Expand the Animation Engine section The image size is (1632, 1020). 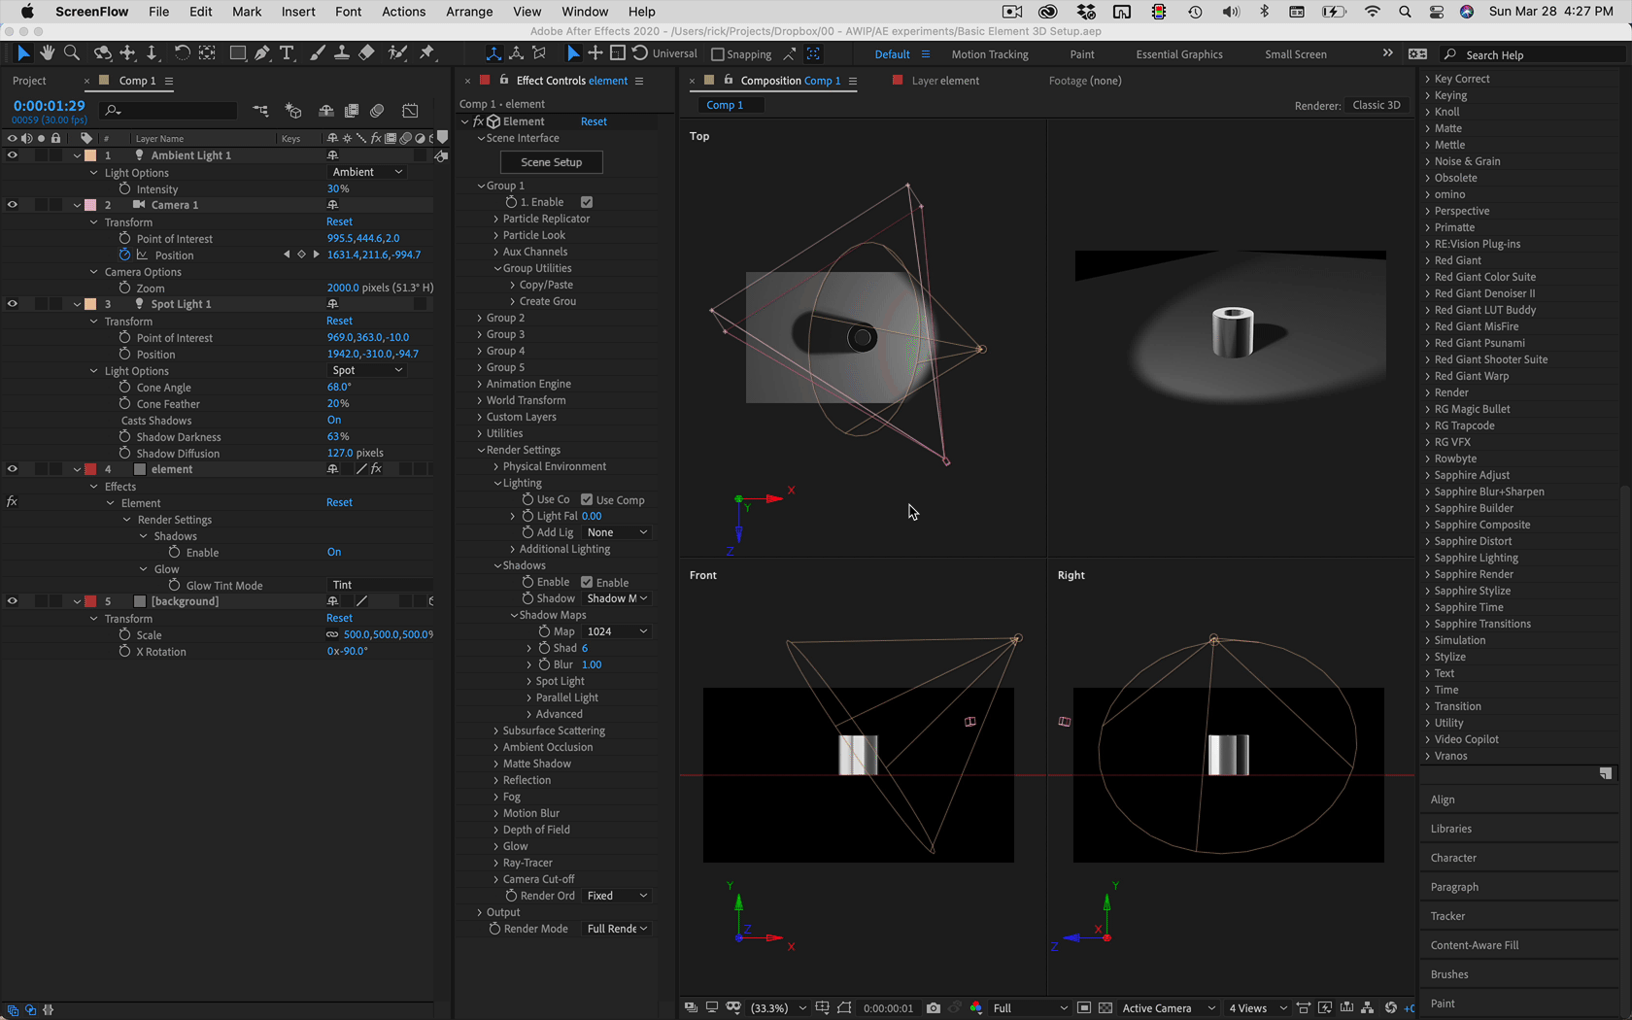[480, 384]
